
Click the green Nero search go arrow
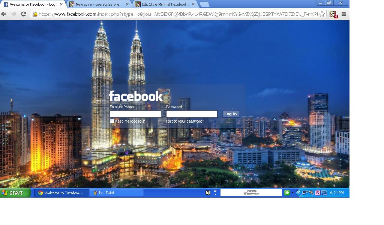tap(287, 193)
